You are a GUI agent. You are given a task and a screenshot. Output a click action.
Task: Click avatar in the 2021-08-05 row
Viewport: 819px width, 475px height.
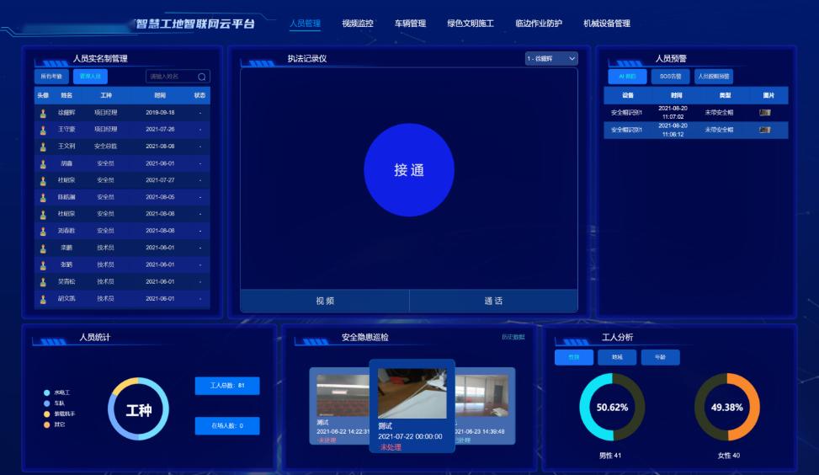[x=43, y=198]
